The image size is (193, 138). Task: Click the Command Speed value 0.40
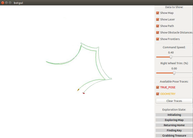coord(171,53)
